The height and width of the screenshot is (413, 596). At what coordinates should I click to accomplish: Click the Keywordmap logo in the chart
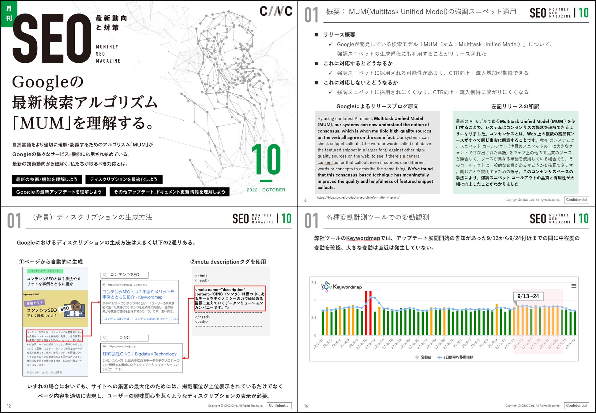tap(341, 287)
